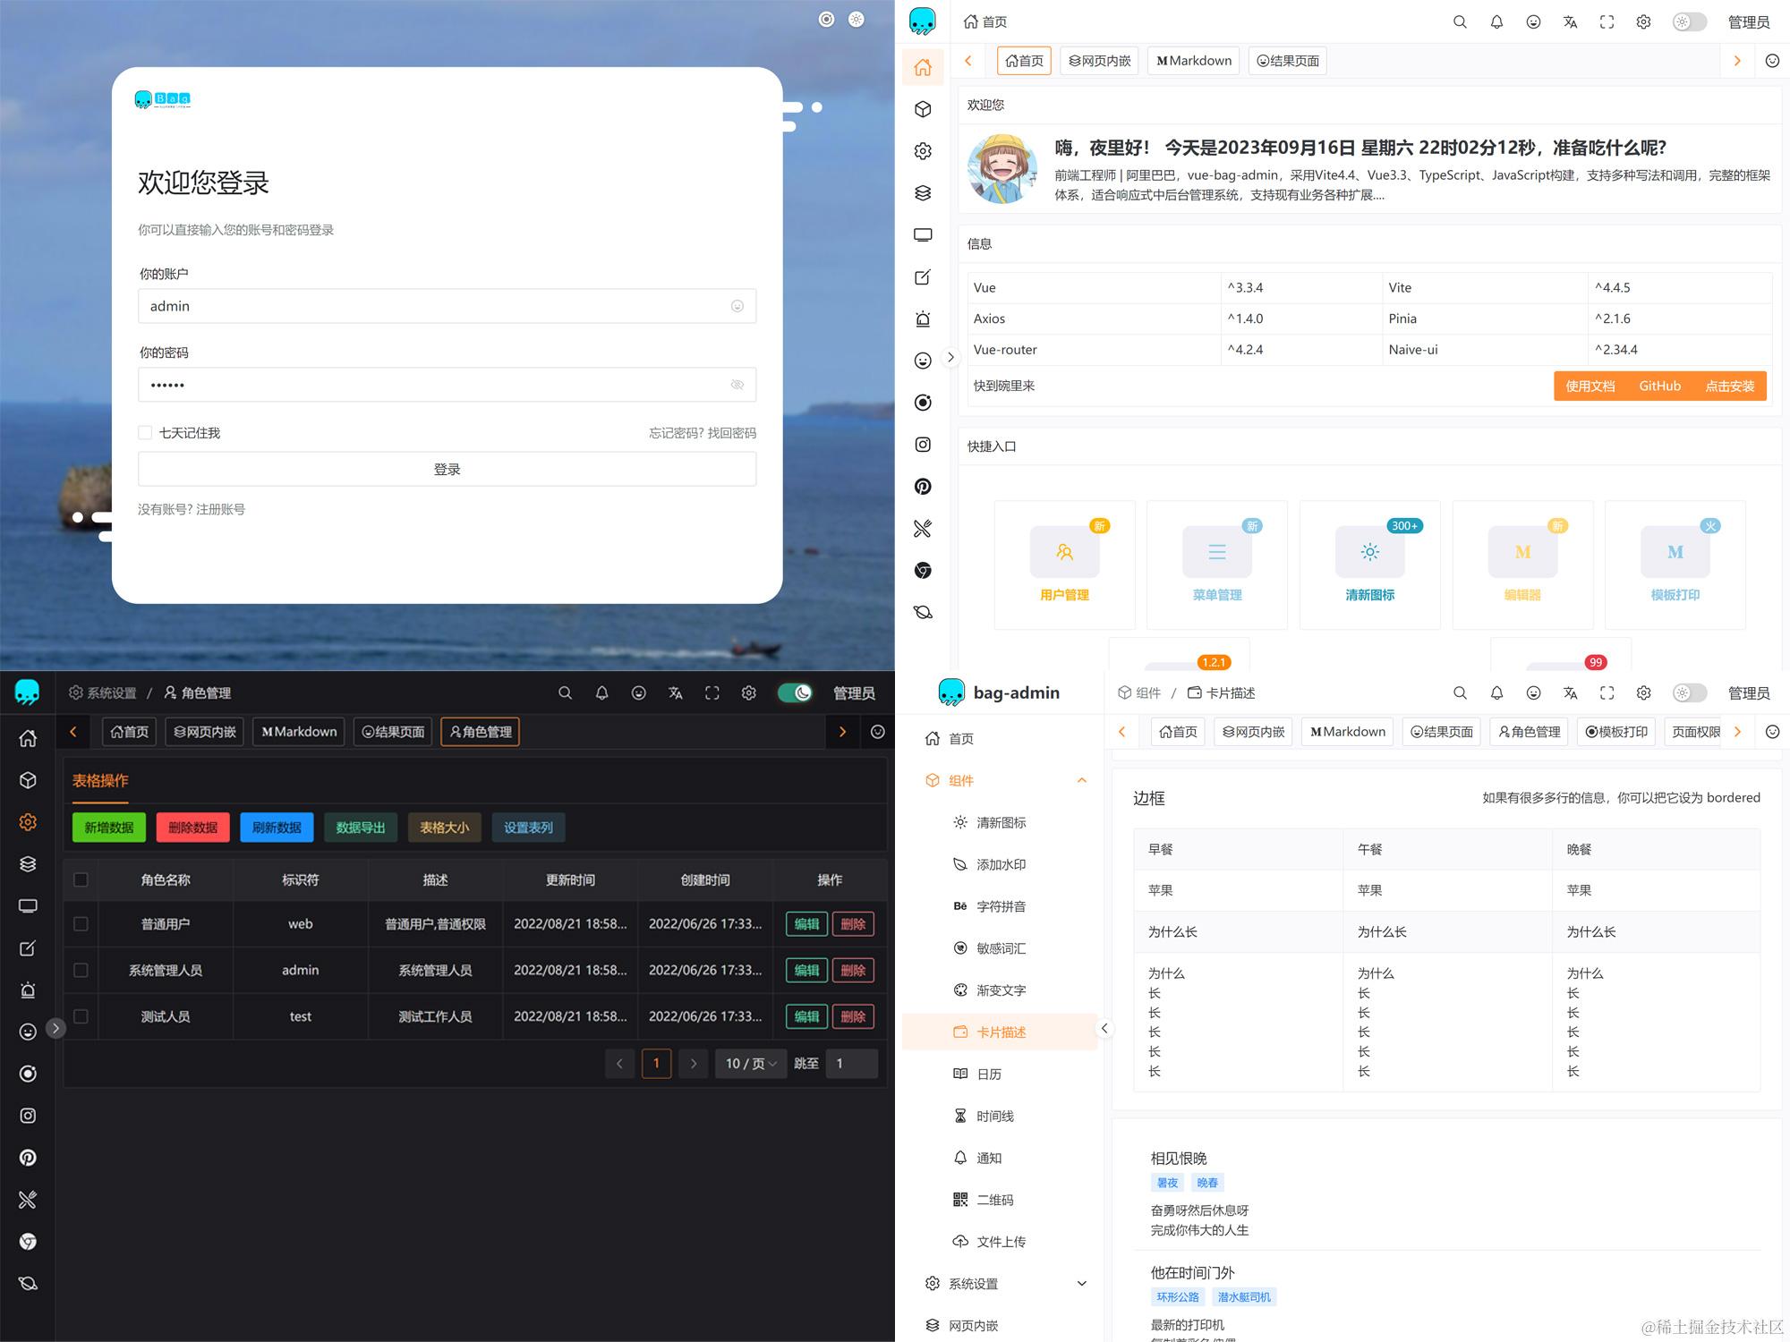The width and height of the screenshot is (1790, 1342).
Task: Click the notification bell in dark header
Action: [601, 693]
